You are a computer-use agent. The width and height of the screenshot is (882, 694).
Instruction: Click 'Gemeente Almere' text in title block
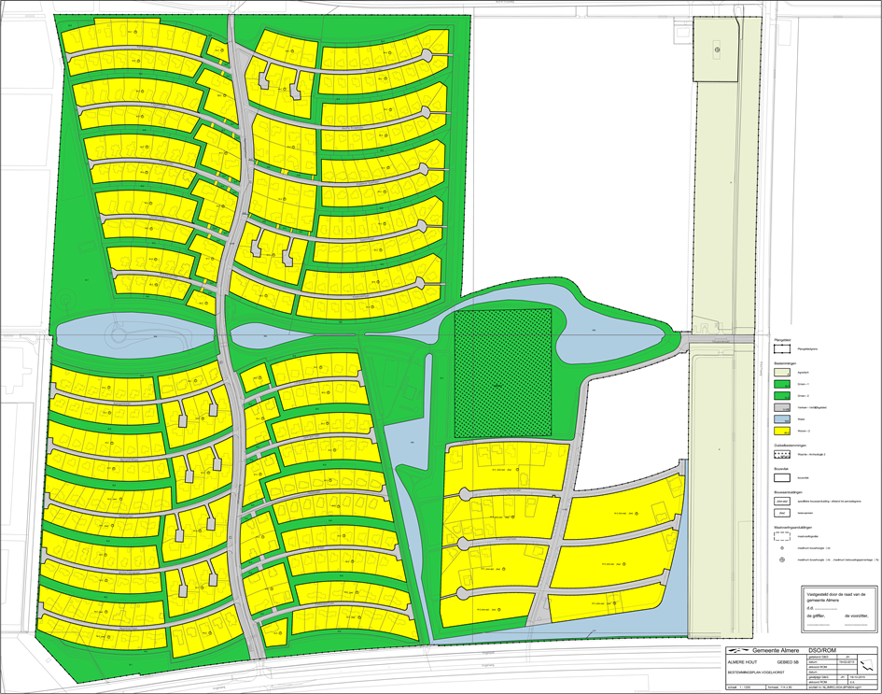776,651
